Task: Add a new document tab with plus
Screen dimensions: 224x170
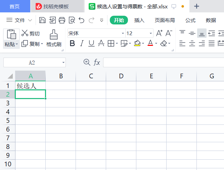Action: pyautogui.click(x=196, y=6)
